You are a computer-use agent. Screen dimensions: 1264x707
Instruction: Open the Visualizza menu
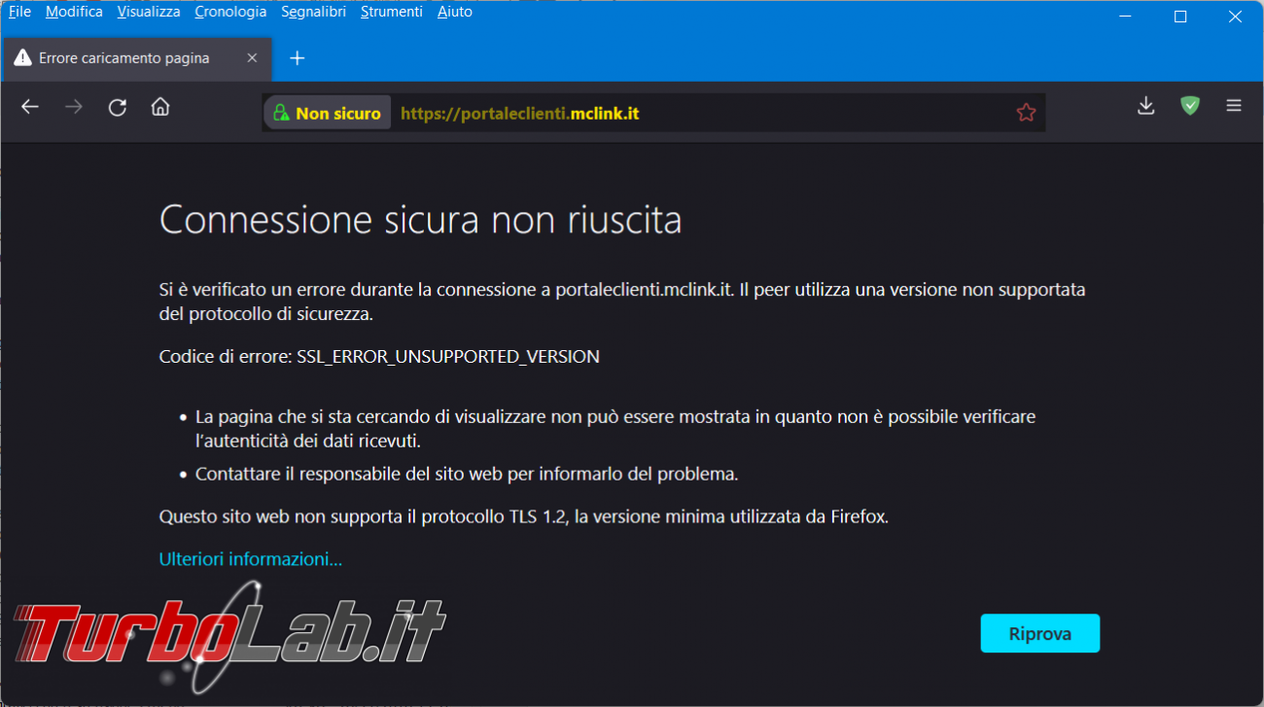pos(149,12)
